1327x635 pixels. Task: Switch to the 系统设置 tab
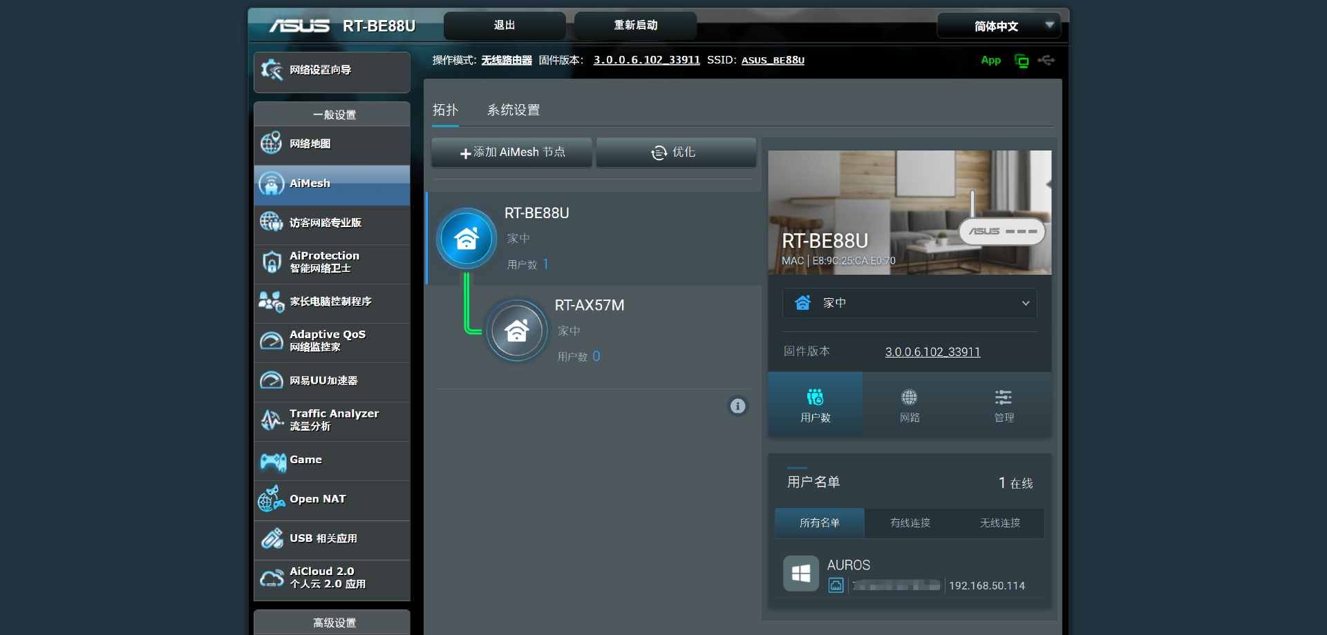(x=514, y=110)
